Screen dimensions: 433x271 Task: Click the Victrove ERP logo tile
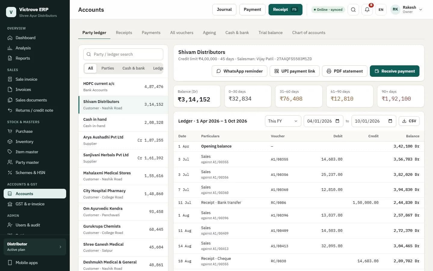(11, 12)
